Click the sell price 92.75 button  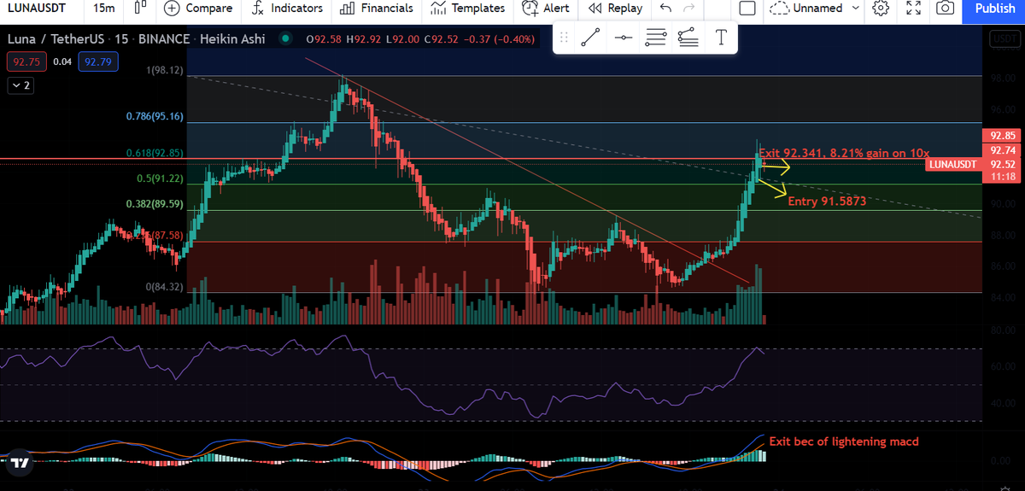pos(26,61)
